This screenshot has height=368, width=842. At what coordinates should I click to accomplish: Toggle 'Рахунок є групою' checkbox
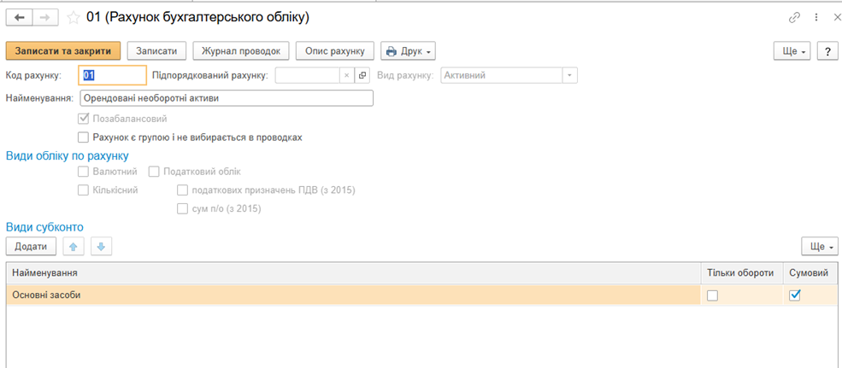coord(83,137)
